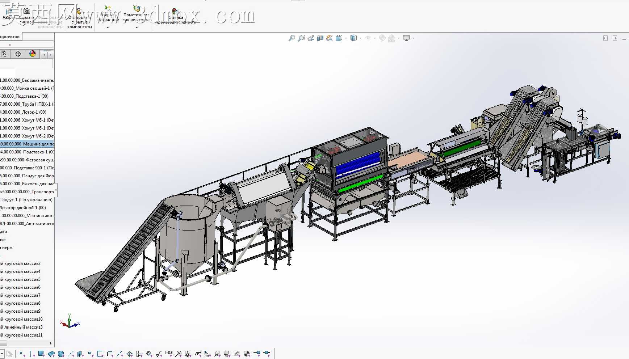The width and height of the screenshot is (629, 359).
Task: Click Filter Datum Features icon
Action: (x=188, y=354)
